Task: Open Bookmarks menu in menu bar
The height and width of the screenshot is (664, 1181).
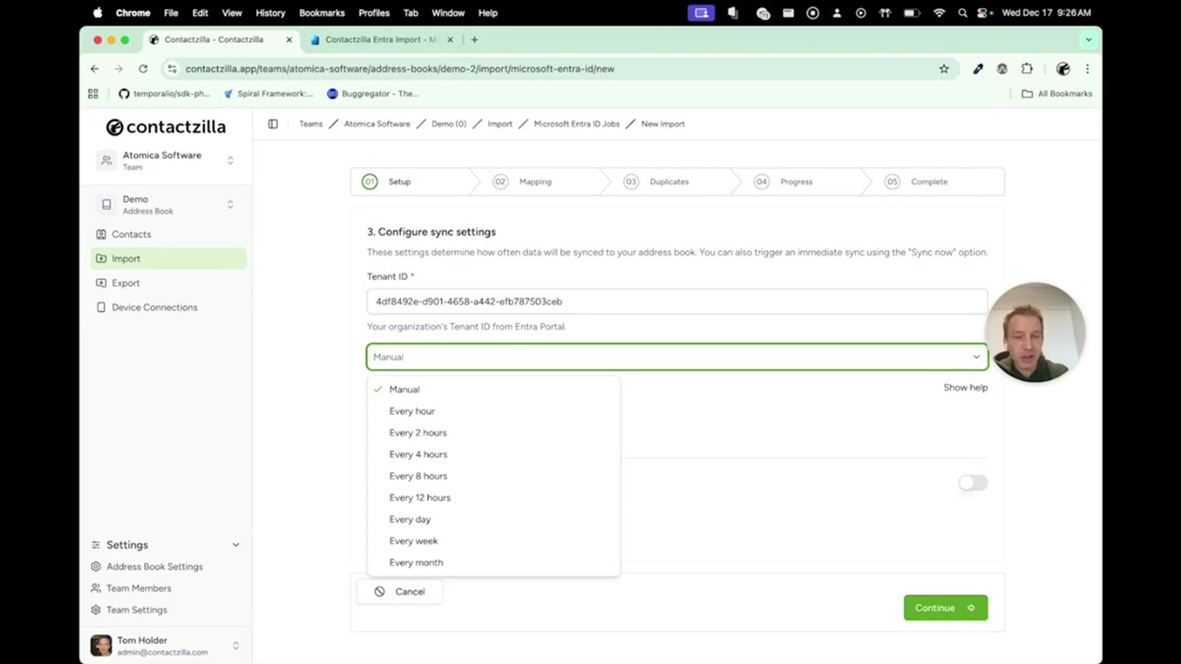Action: click(322, 13)
